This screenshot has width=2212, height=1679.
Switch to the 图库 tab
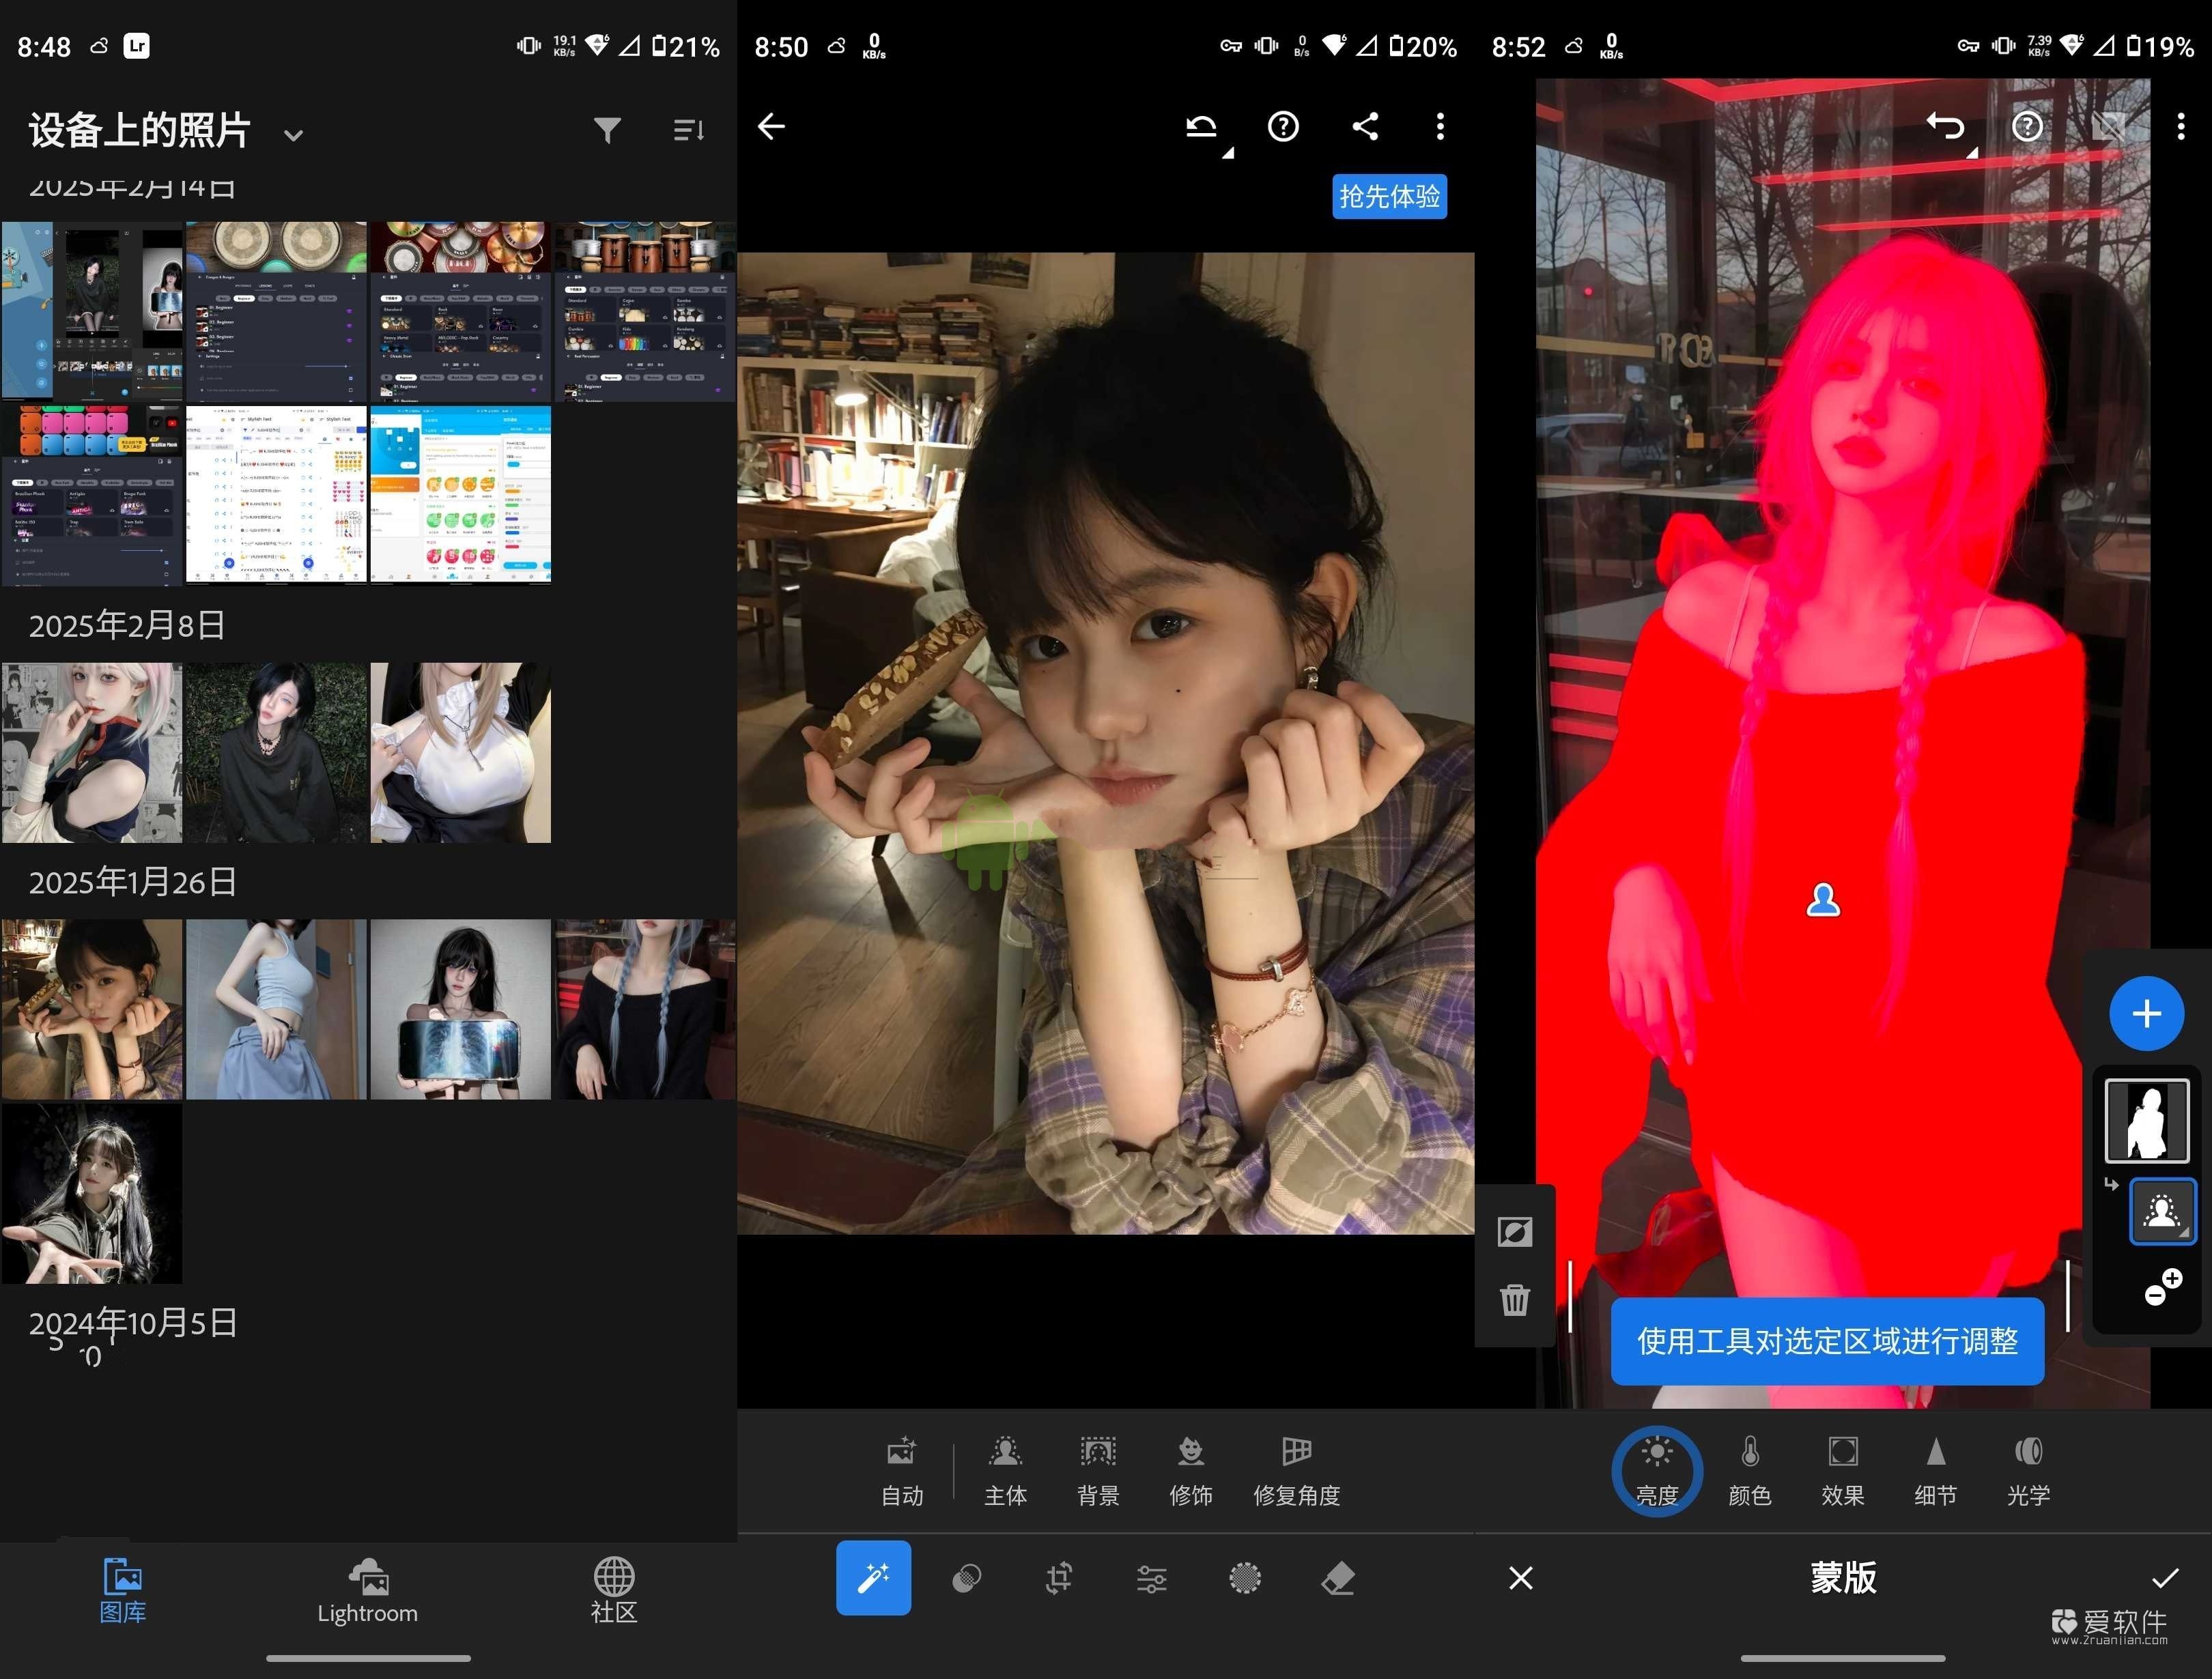[x=123, y=1590]
